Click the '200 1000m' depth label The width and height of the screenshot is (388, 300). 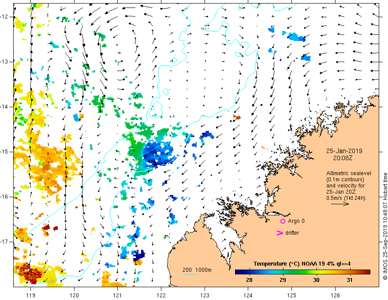[x=197, y=270]
